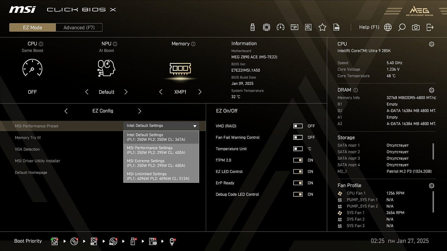Open the BIOS log review icon

(294, 27)
